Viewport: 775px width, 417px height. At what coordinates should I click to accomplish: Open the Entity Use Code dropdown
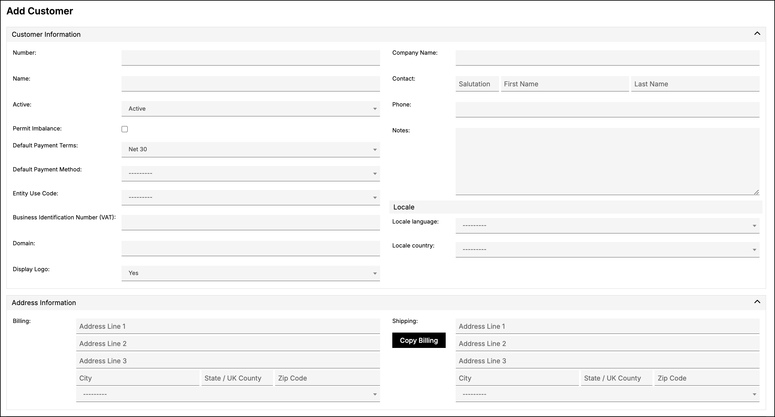pyautogui.click(x=251, y=197)
